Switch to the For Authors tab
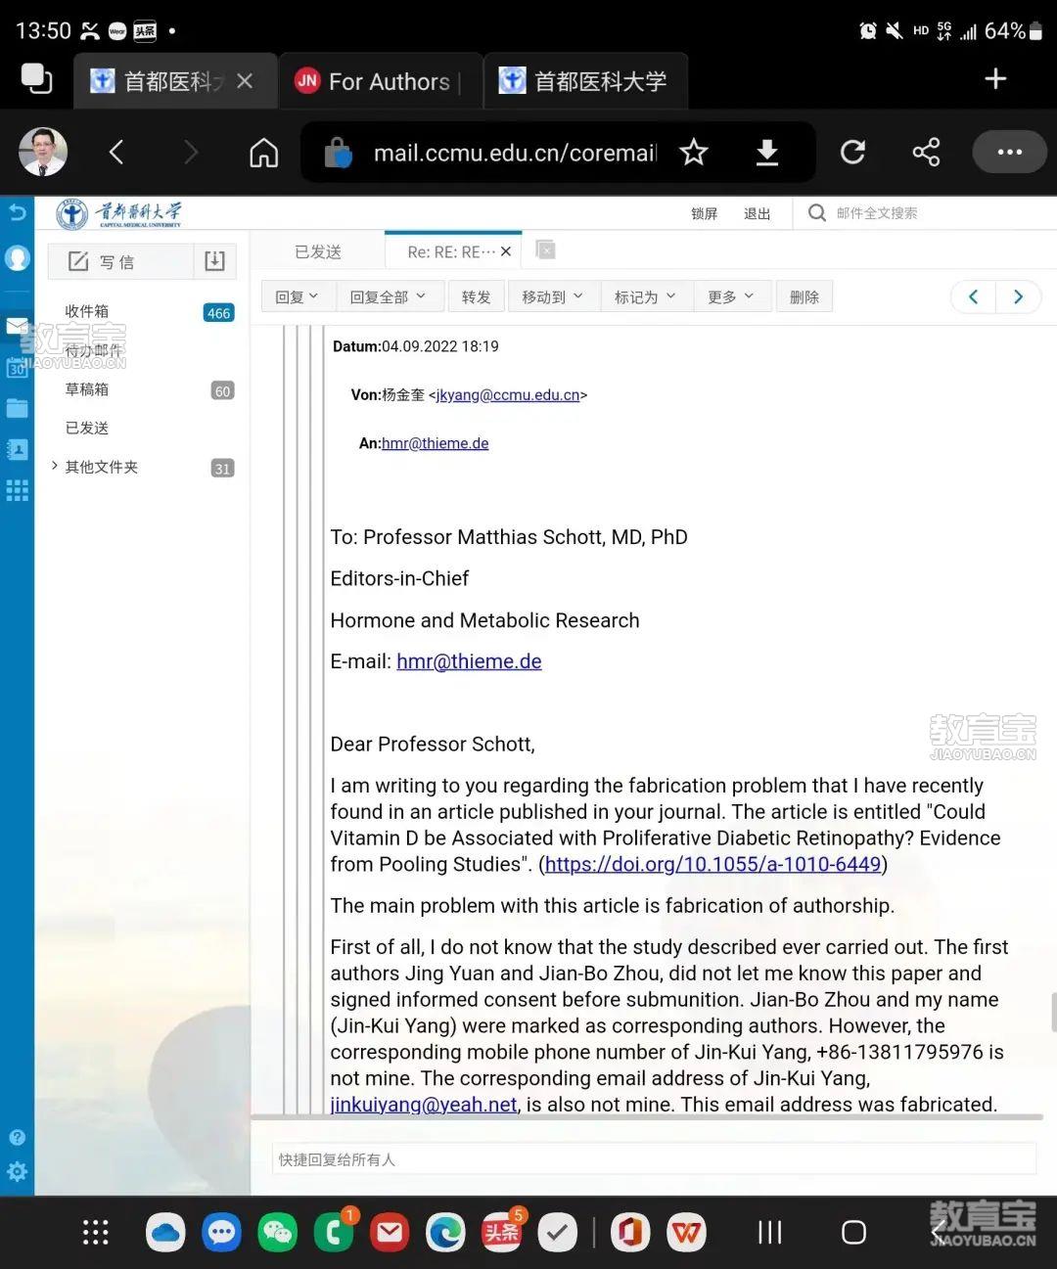This screenshot has width=1057, height=1269. click(378, 81)
